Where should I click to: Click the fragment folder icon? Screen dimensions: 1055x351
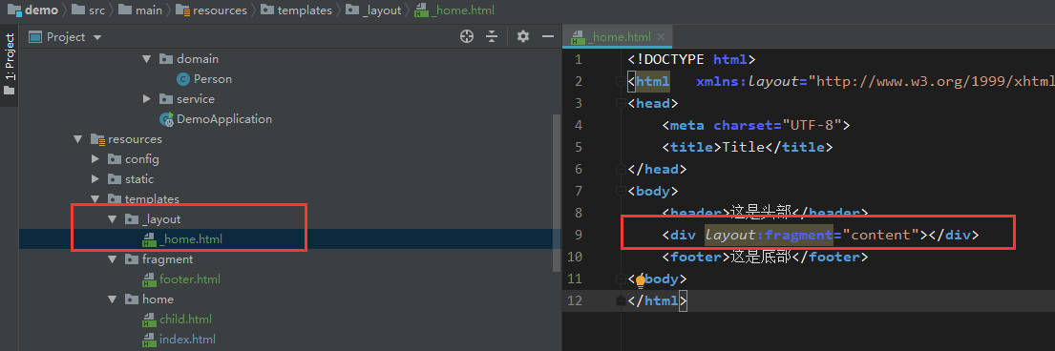coord(132,258)
